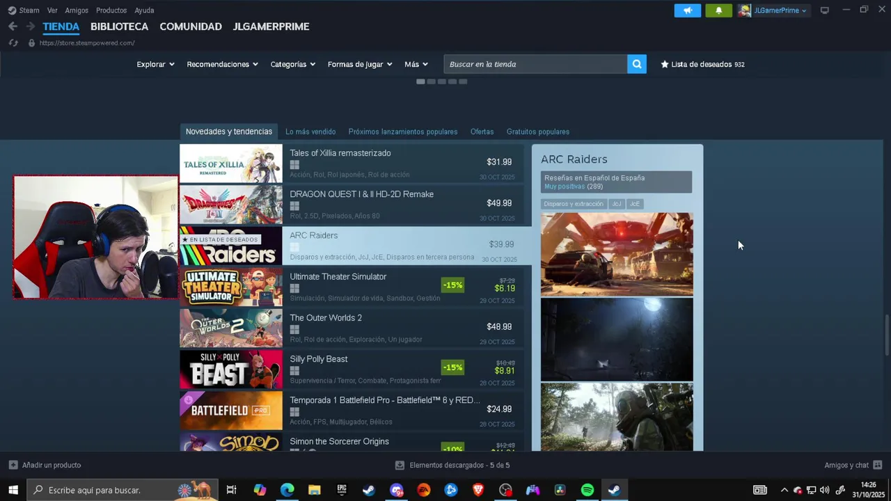Open the Amigos menu
The width and height of the screenshot is (891, 501).
coord(77,10)
